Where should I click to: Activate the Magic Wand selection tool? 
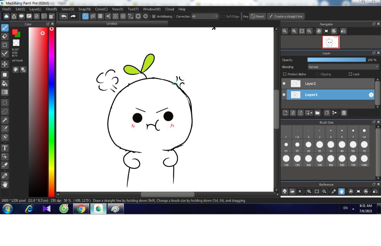[5, 120]
